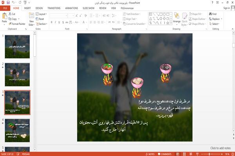The image size is (235, 156).
Task: Switch to Slide Sorter view in status bar
Action: pyautogui.click(x=184, y=154)
